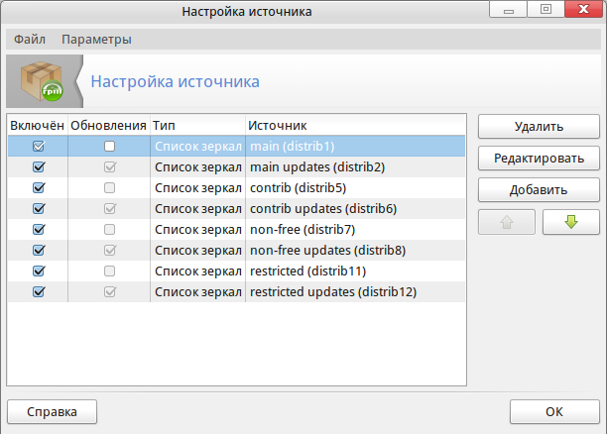Click the RPM package box icon
The height and width of the screenshot is (434, 607).
pyautogui.click(x=45, y=81)
